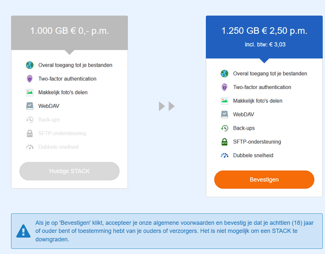
Task: Click green Back-ups clock icon in the paid plan
Action: coord(224,128)
